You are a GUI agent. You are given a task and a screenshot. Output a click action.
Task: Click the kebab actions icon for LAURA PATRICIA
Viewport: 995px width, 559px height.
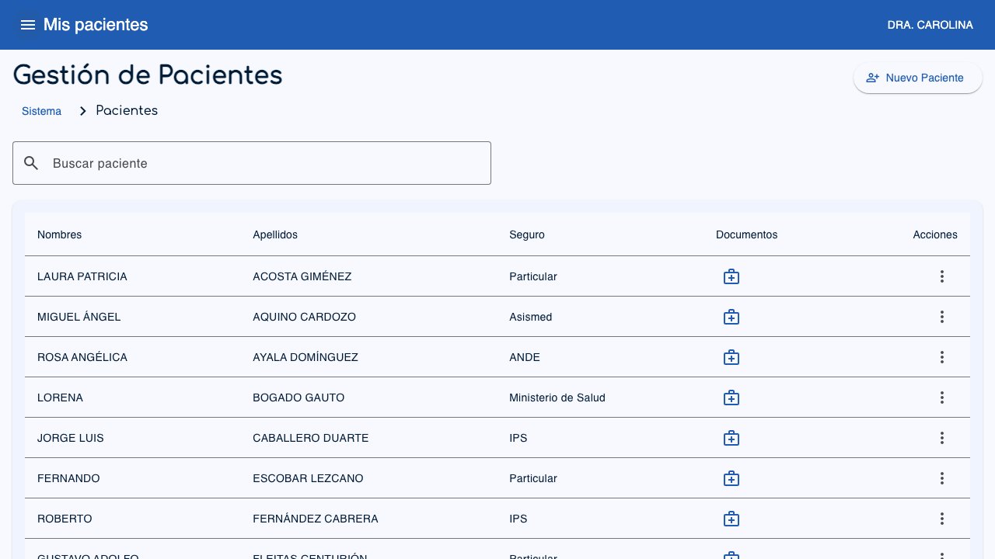tap(942, 276)
